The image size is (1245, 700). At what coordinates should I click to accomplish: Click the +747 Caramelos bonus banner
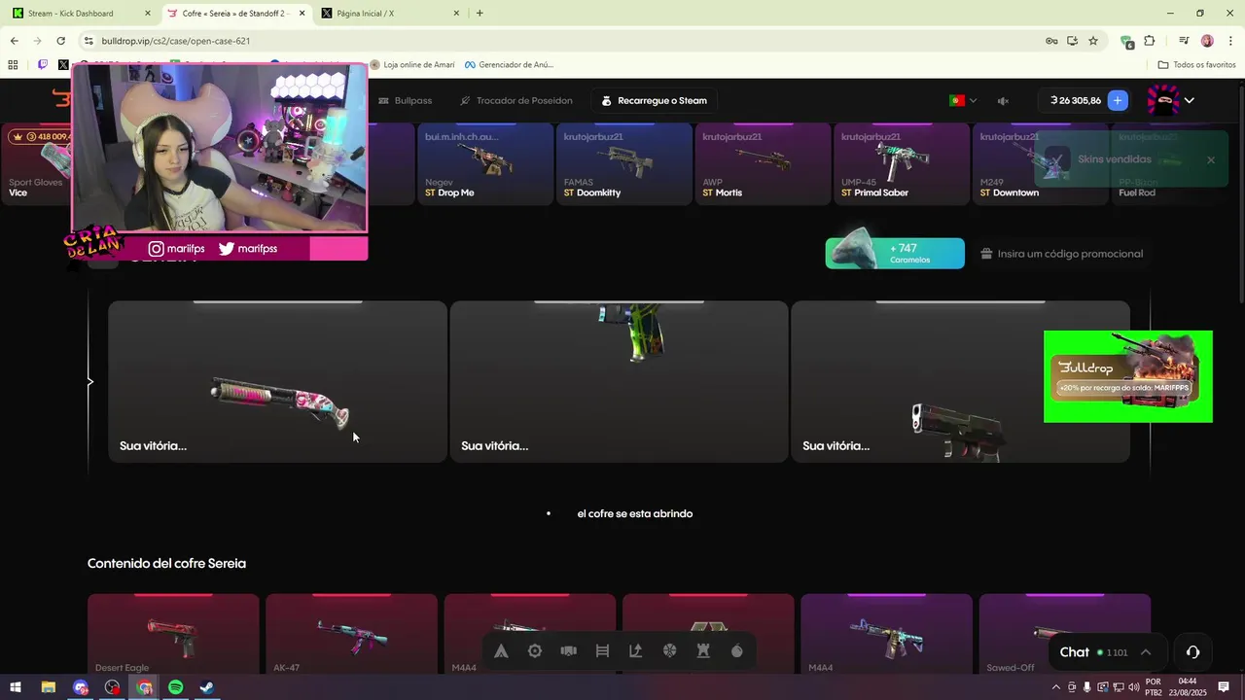pyautogui.click(x=895, y=254)
